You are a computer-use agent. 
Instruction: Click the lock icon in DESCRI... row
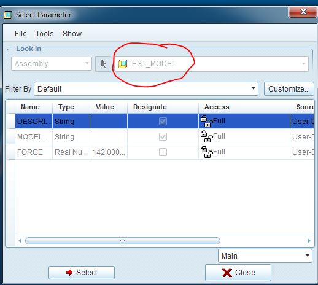206,121
